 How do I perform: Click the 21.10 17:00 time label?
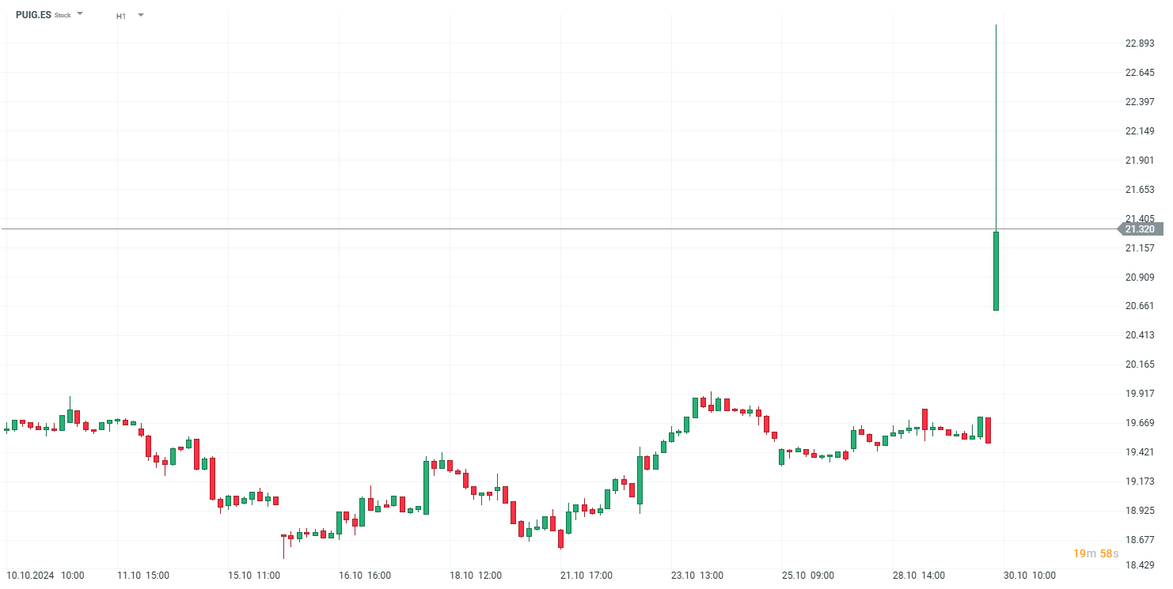(x=586, y=576)
